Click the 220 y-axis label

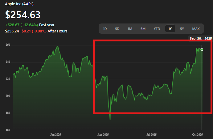8,79
